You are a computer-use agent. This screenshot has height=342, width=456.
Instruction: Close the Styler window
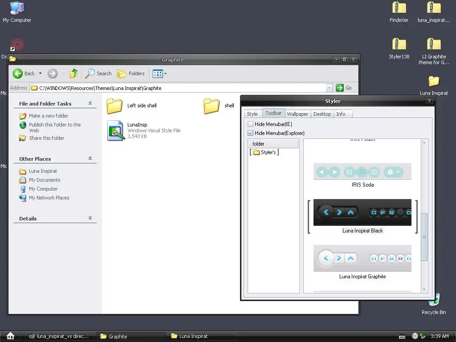point(430,101)
